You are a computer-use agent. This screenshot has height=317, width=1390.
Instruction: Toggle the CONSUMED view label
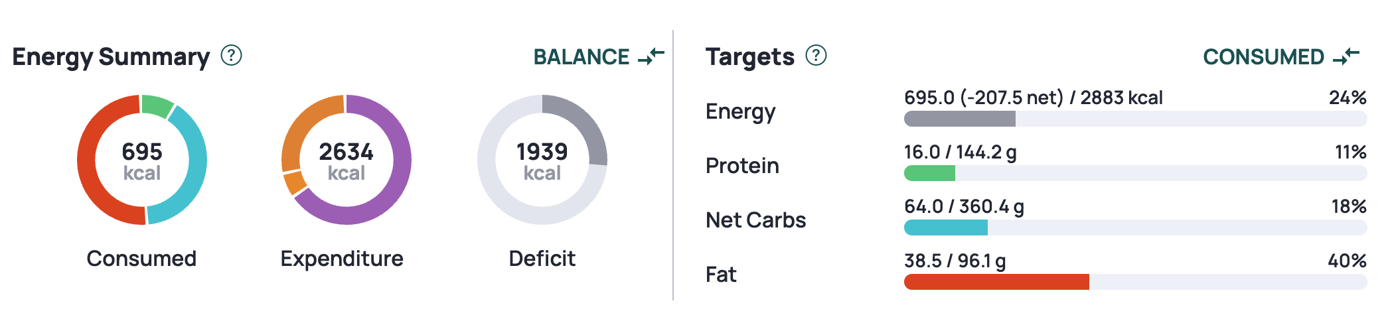click(1263, 57)
